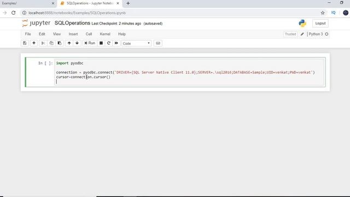Open the Insert menu
The width and height of the screenshot is (350, 197).
pyautogui.click(x=73, y=34)
